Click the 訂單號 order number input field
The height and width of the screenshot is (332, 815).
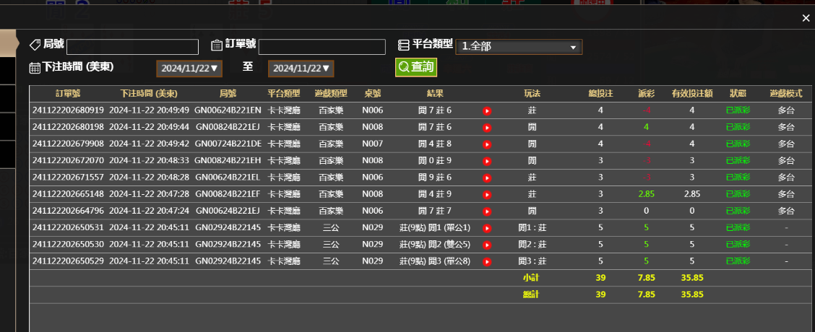(x=322, y=47)
